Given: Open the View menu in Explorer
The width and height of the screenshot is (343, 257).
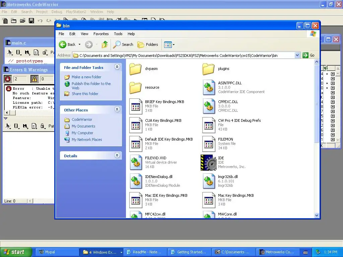Looking at the screenshot, I should (x=84, y=34).
